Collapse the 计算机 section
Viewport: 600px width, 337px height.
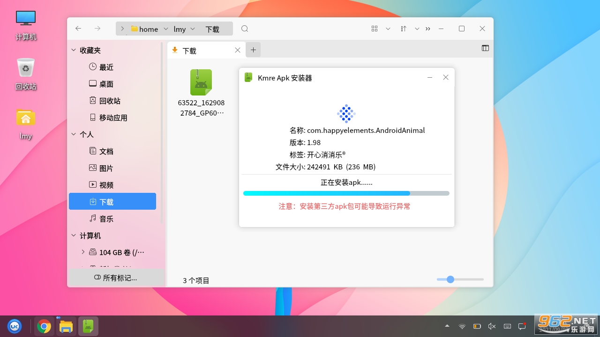(x=74, y=235)
